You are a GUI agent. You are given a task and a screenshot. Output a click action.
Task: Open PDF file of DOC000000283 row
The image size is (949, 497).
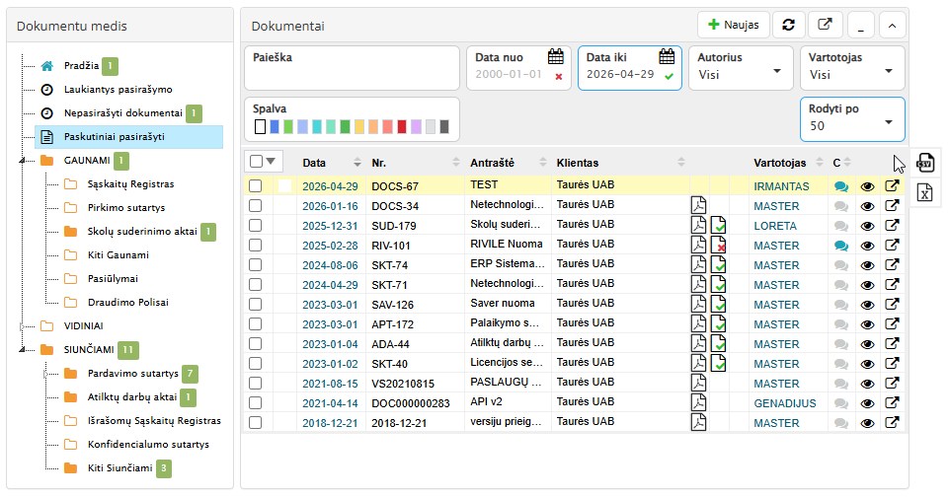coord(698,402)
